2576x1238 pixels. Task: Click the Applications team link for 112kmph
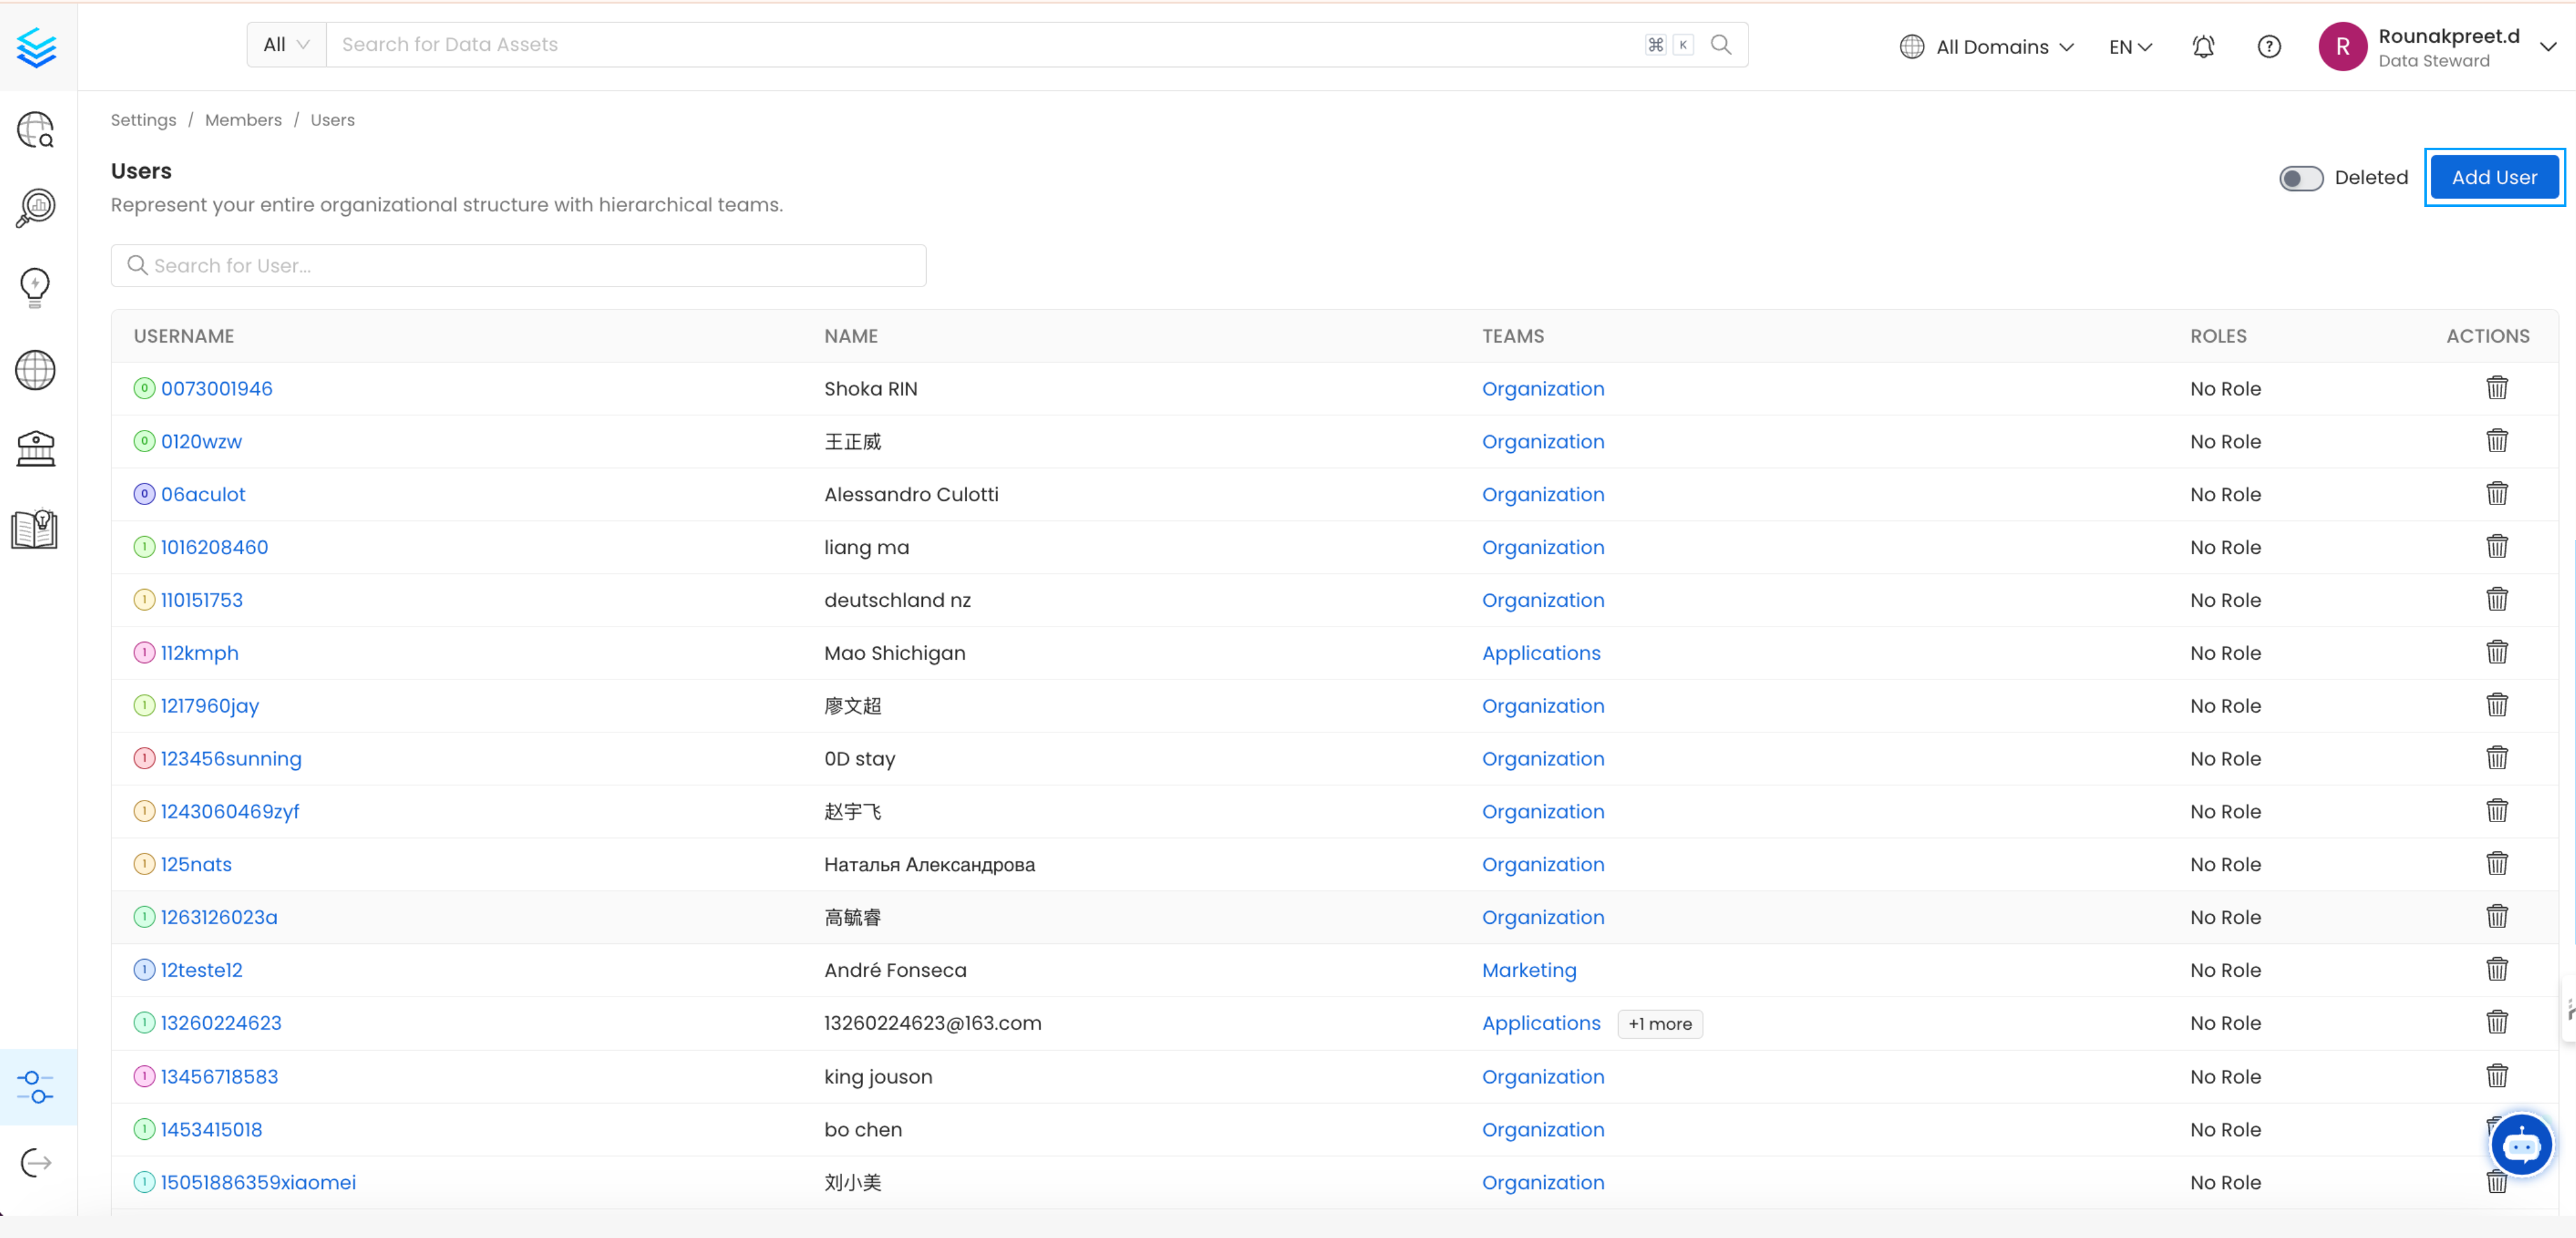(1541, 652)
